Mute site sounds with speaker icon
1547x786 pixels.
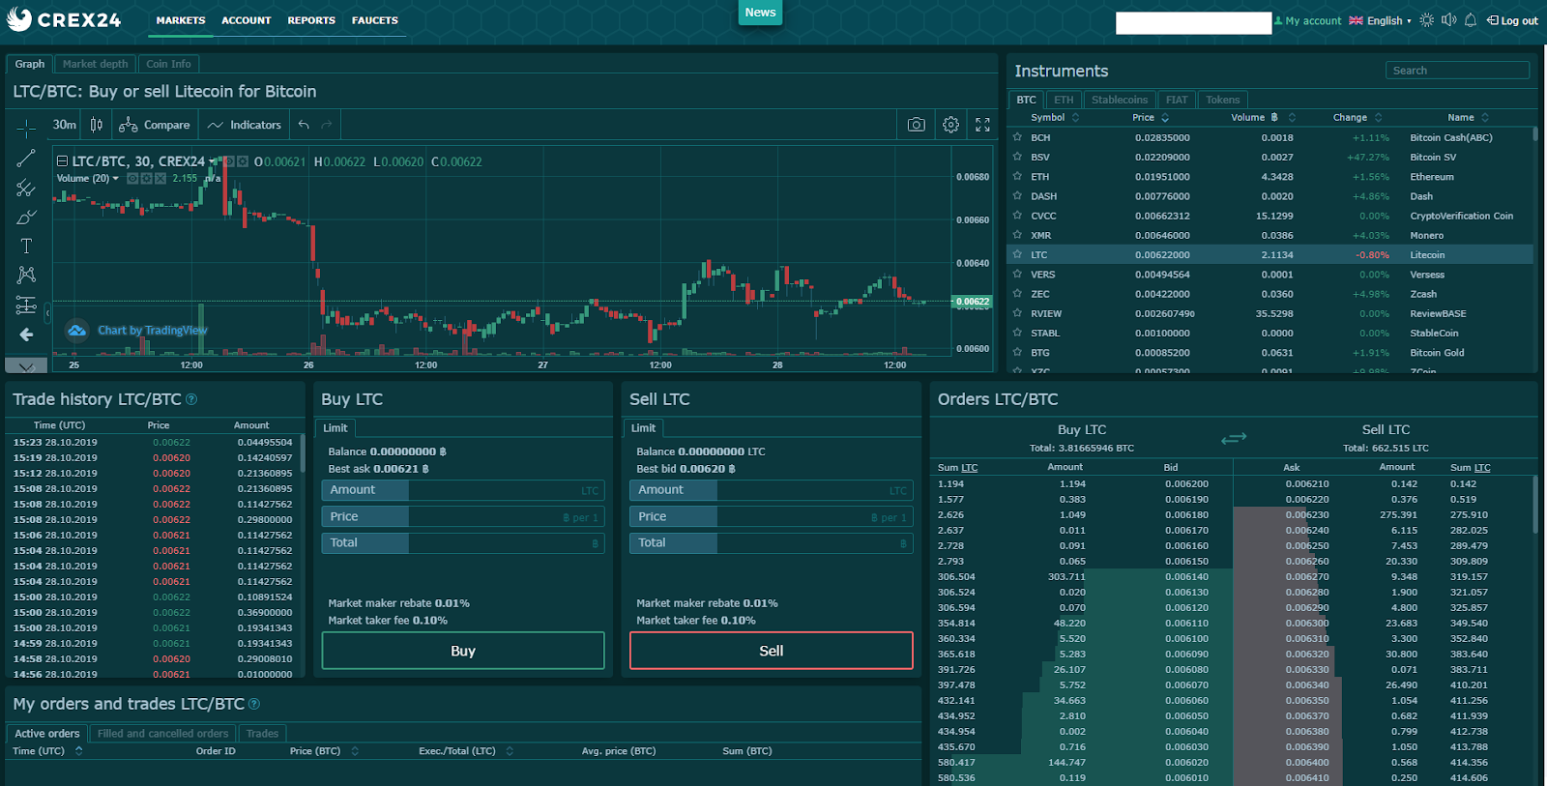pyautogui.click(x=1448, y=20)
